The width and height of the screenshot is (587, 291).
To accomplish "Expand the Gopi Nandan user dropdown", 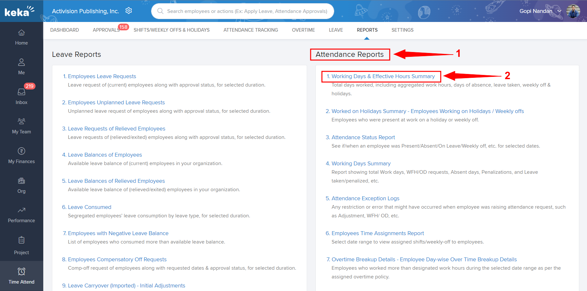I will click(x=559, y=11).
